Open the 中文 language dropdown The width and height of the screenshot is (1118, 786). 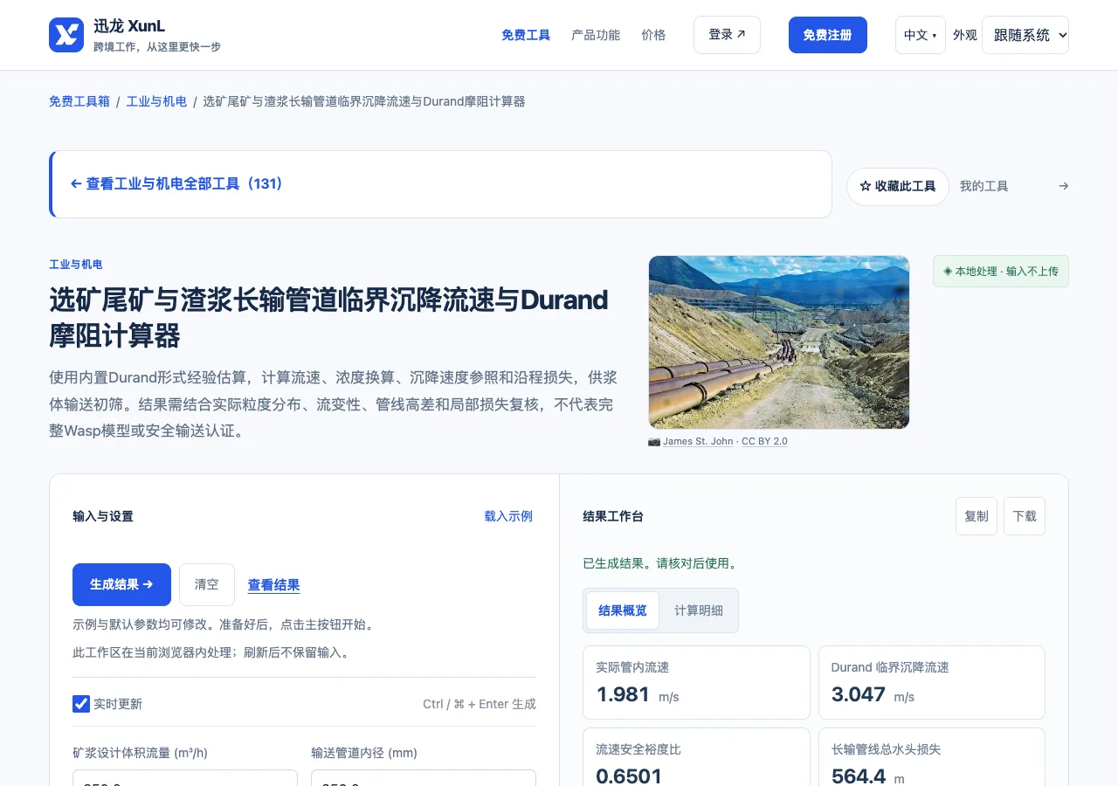tap(921, 35)
